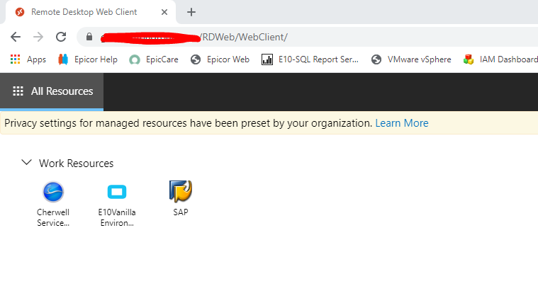Open the Cherwell Service resource icon
The image size is (538, 286).
click(53, 193)
